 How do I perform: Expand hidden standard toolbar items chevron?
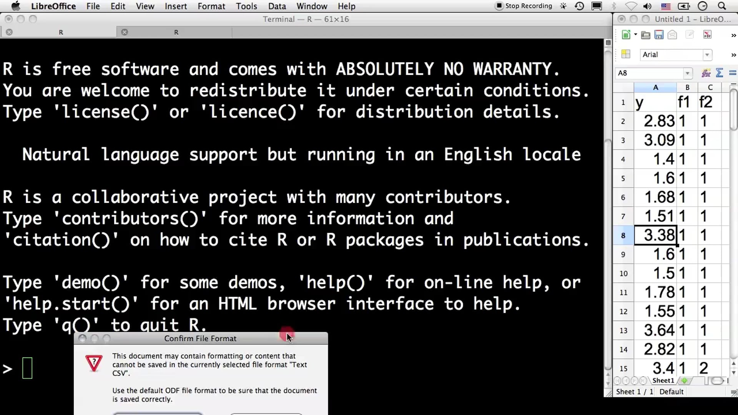(x=733, y=35)
